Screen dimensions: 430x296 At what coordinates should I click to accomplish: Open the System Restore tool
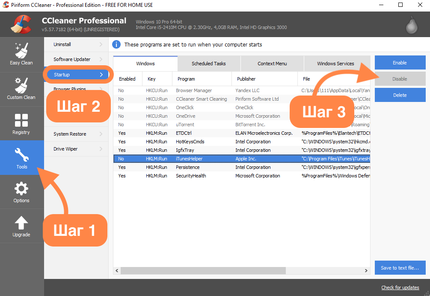(76, 134)
